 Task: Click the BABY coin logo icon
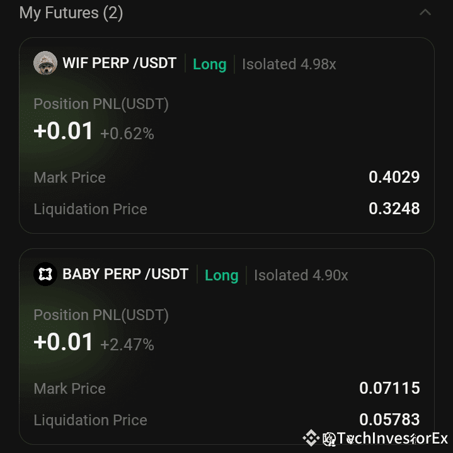(x=45, y=274)
